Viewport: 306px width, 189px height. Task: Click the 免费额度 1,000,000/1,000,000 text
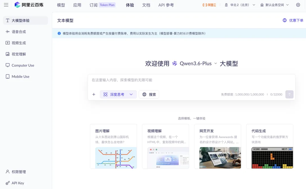tap(242, 94)
